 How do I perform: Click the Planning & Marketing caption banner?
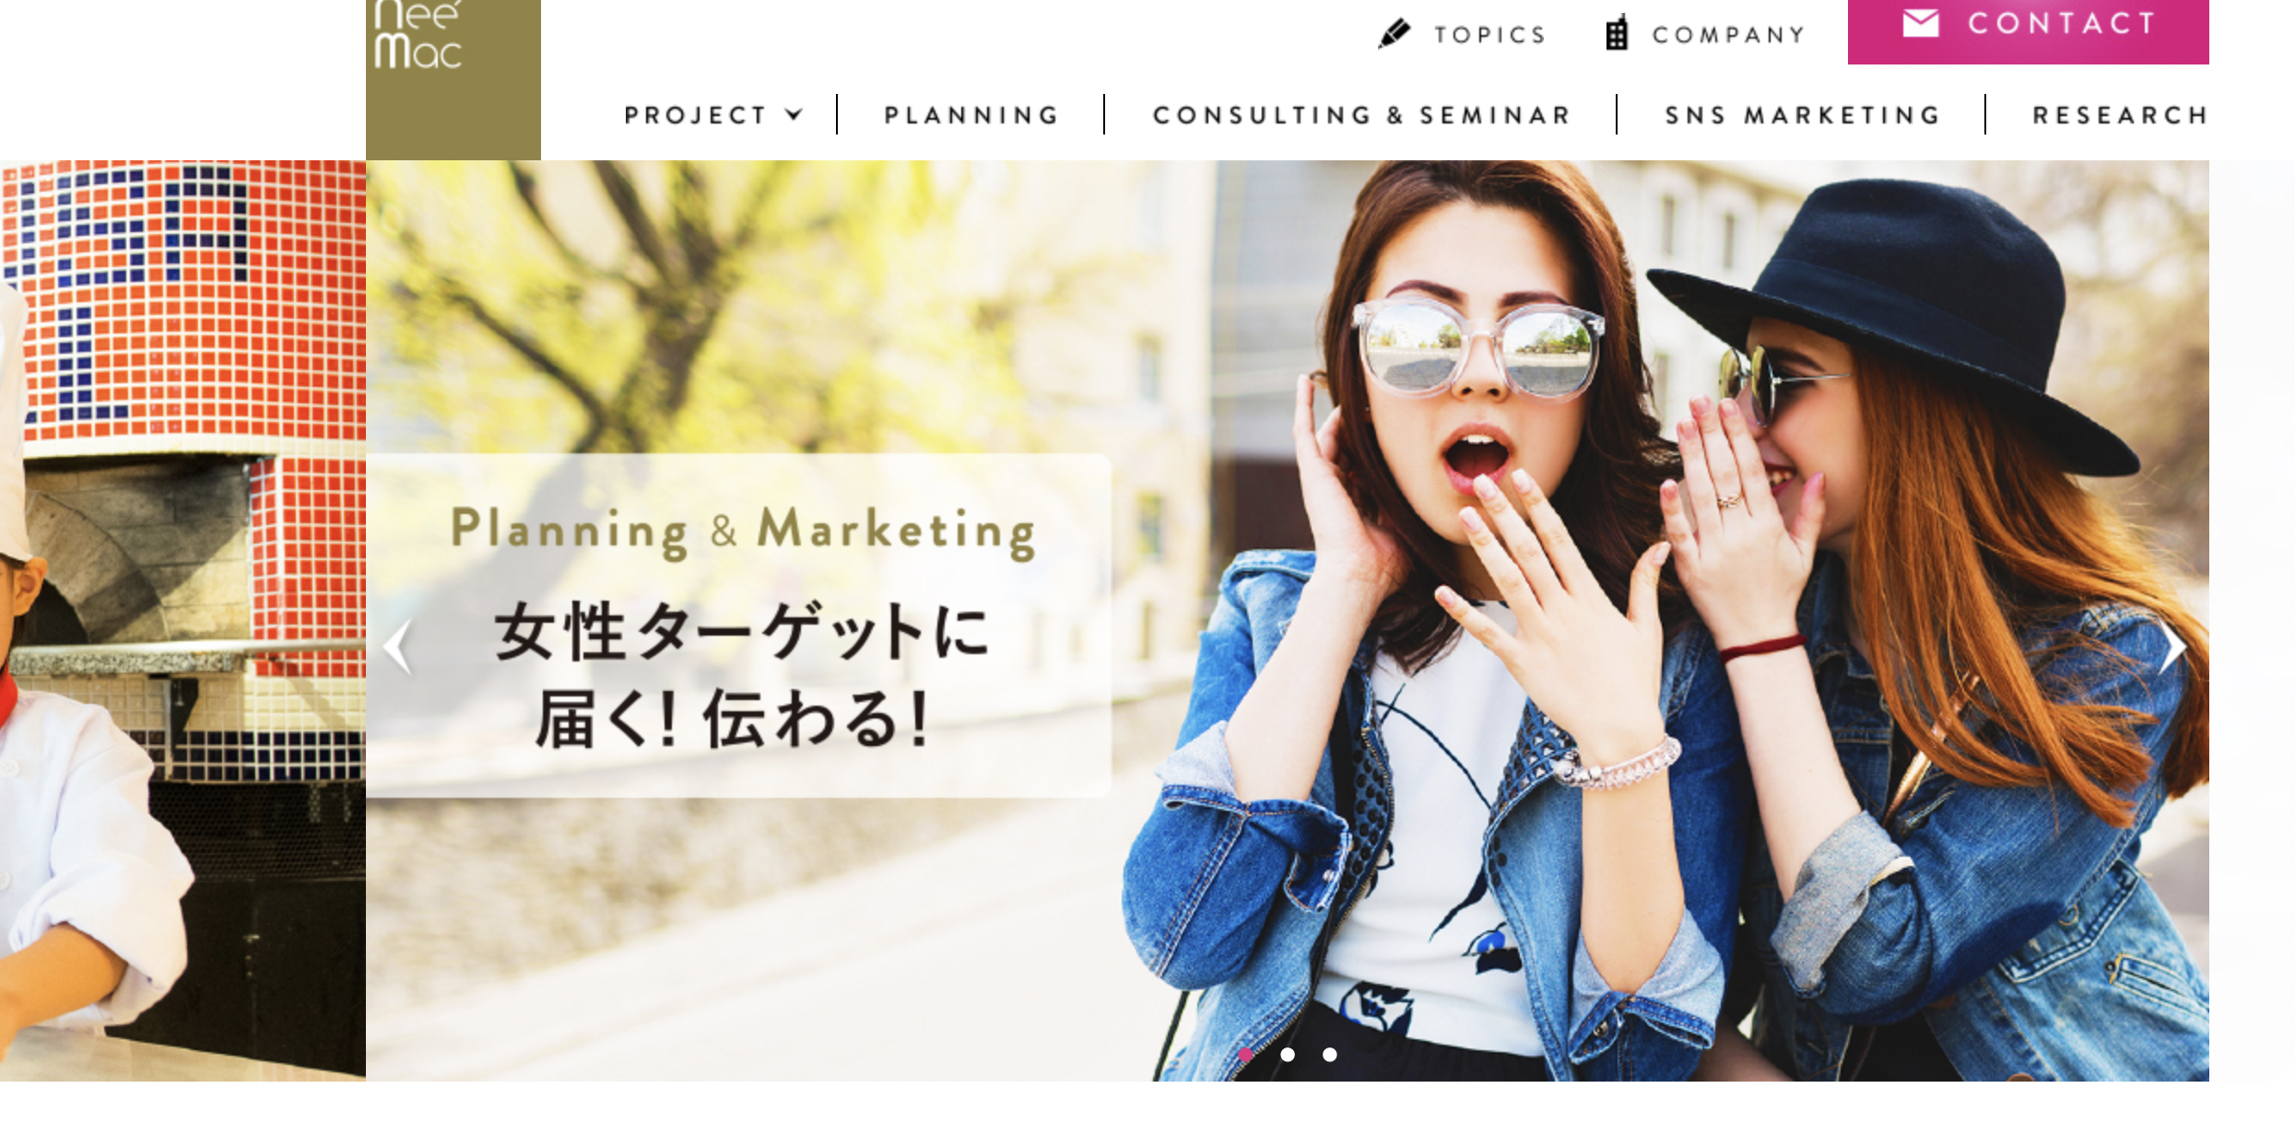(x=738, y=626)
